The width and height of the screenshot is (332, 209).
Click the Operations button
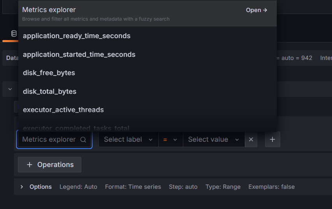pos(49,165)
